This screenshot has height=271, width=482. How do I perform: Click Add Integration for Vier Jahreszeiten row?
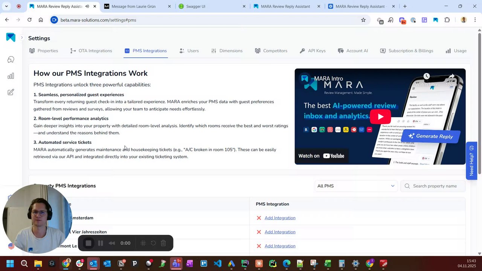[x=280, y=232]
